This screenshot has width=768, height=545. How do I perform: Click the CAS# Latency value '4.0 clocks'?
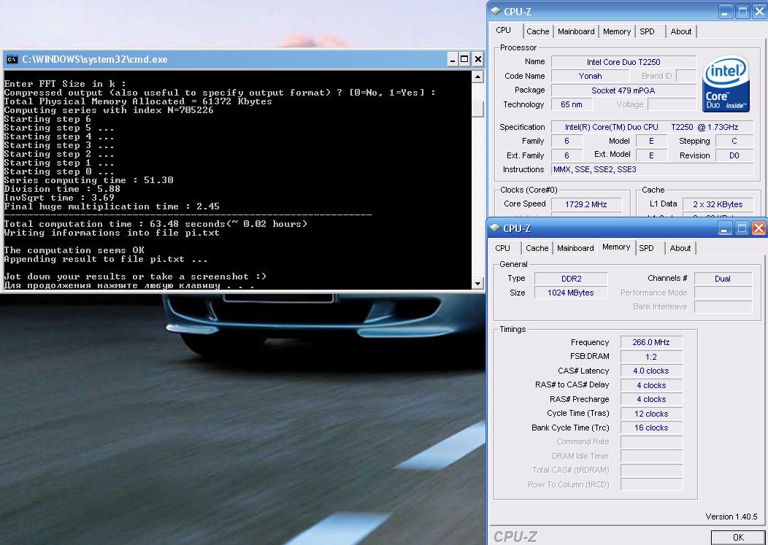coord(651,371)
